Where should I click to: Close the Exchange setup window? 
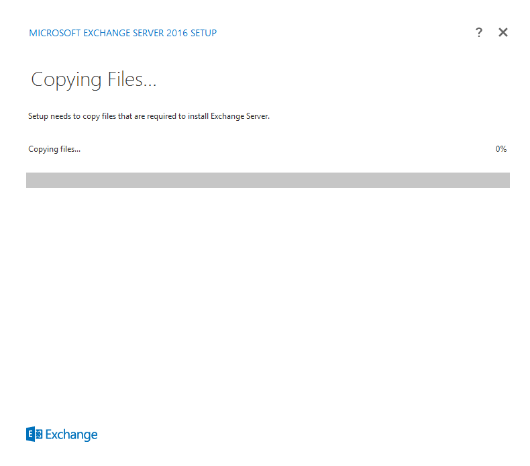[x=503, y=32]
